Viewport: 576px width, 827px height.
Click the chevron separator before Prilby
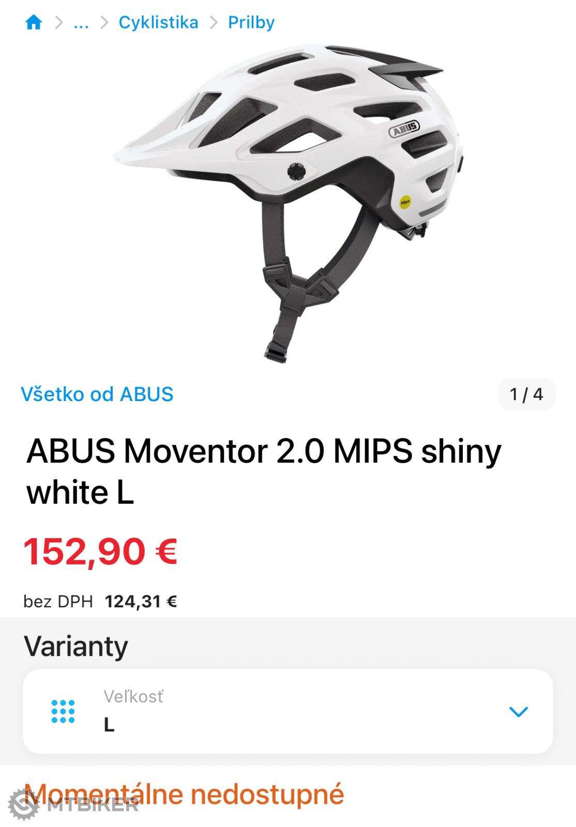tap(214, 22)
